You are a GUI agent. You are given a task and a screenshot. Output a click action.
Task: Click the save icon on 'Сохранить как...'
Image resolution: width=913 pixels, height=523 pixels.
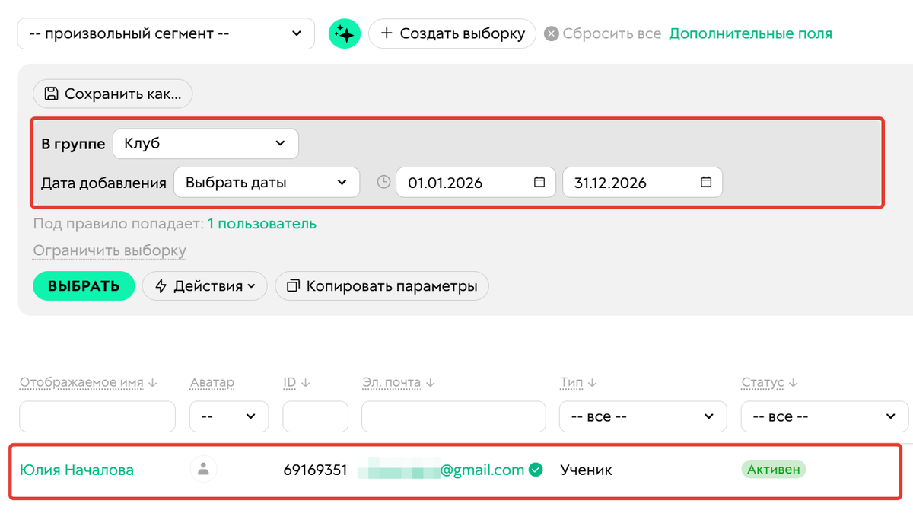(50, 93)
